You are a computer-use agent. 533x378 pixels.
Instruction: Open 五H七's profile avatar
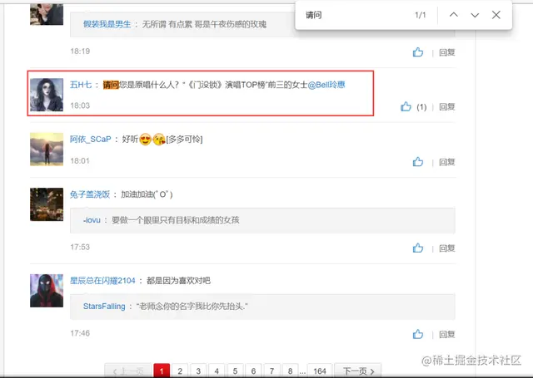point(47,95)
